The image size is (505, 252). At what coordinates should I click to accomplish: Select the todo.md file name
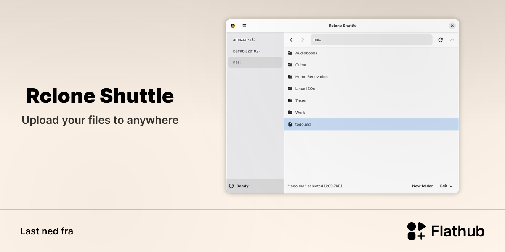tap(303, 124)
